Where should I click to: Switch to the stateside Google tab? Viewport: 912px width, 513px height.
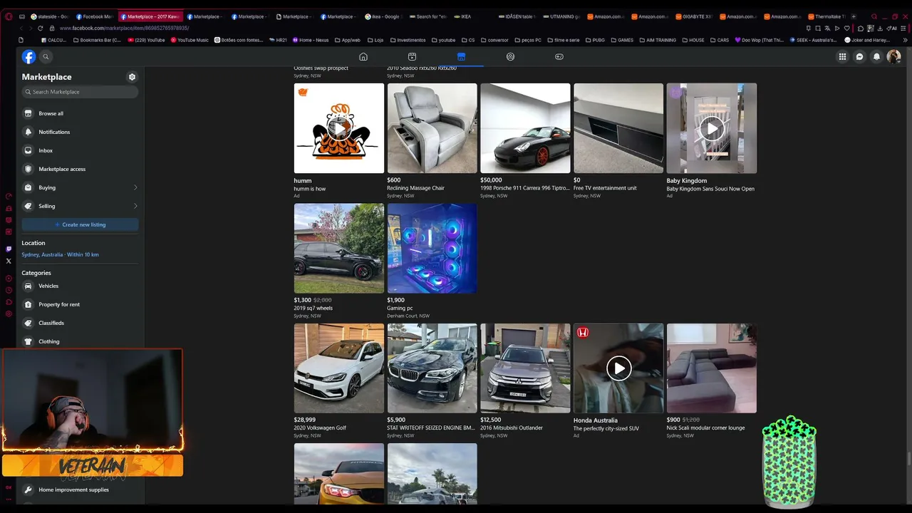[50, 16]
